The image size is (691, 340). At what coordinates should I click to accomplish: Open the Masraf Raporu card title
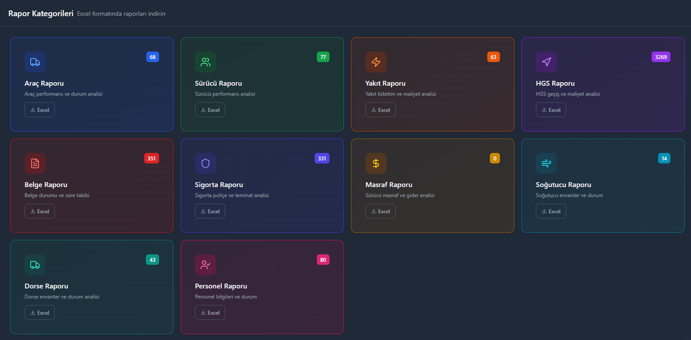point(389,185)
